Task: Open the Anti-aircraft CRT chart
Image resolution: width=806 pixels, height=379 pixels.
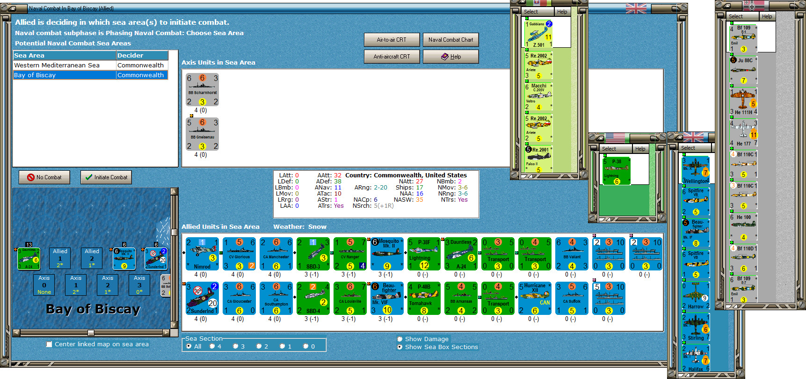Action: pos(392,57)
